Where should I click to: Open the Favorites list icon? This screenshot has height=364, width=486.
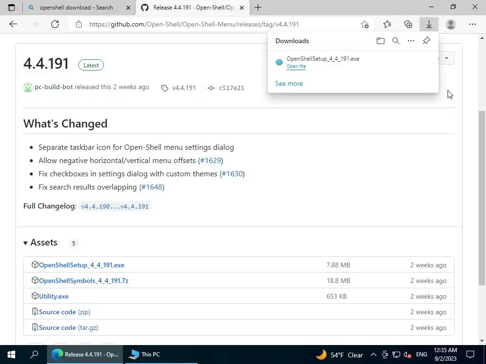387,24
